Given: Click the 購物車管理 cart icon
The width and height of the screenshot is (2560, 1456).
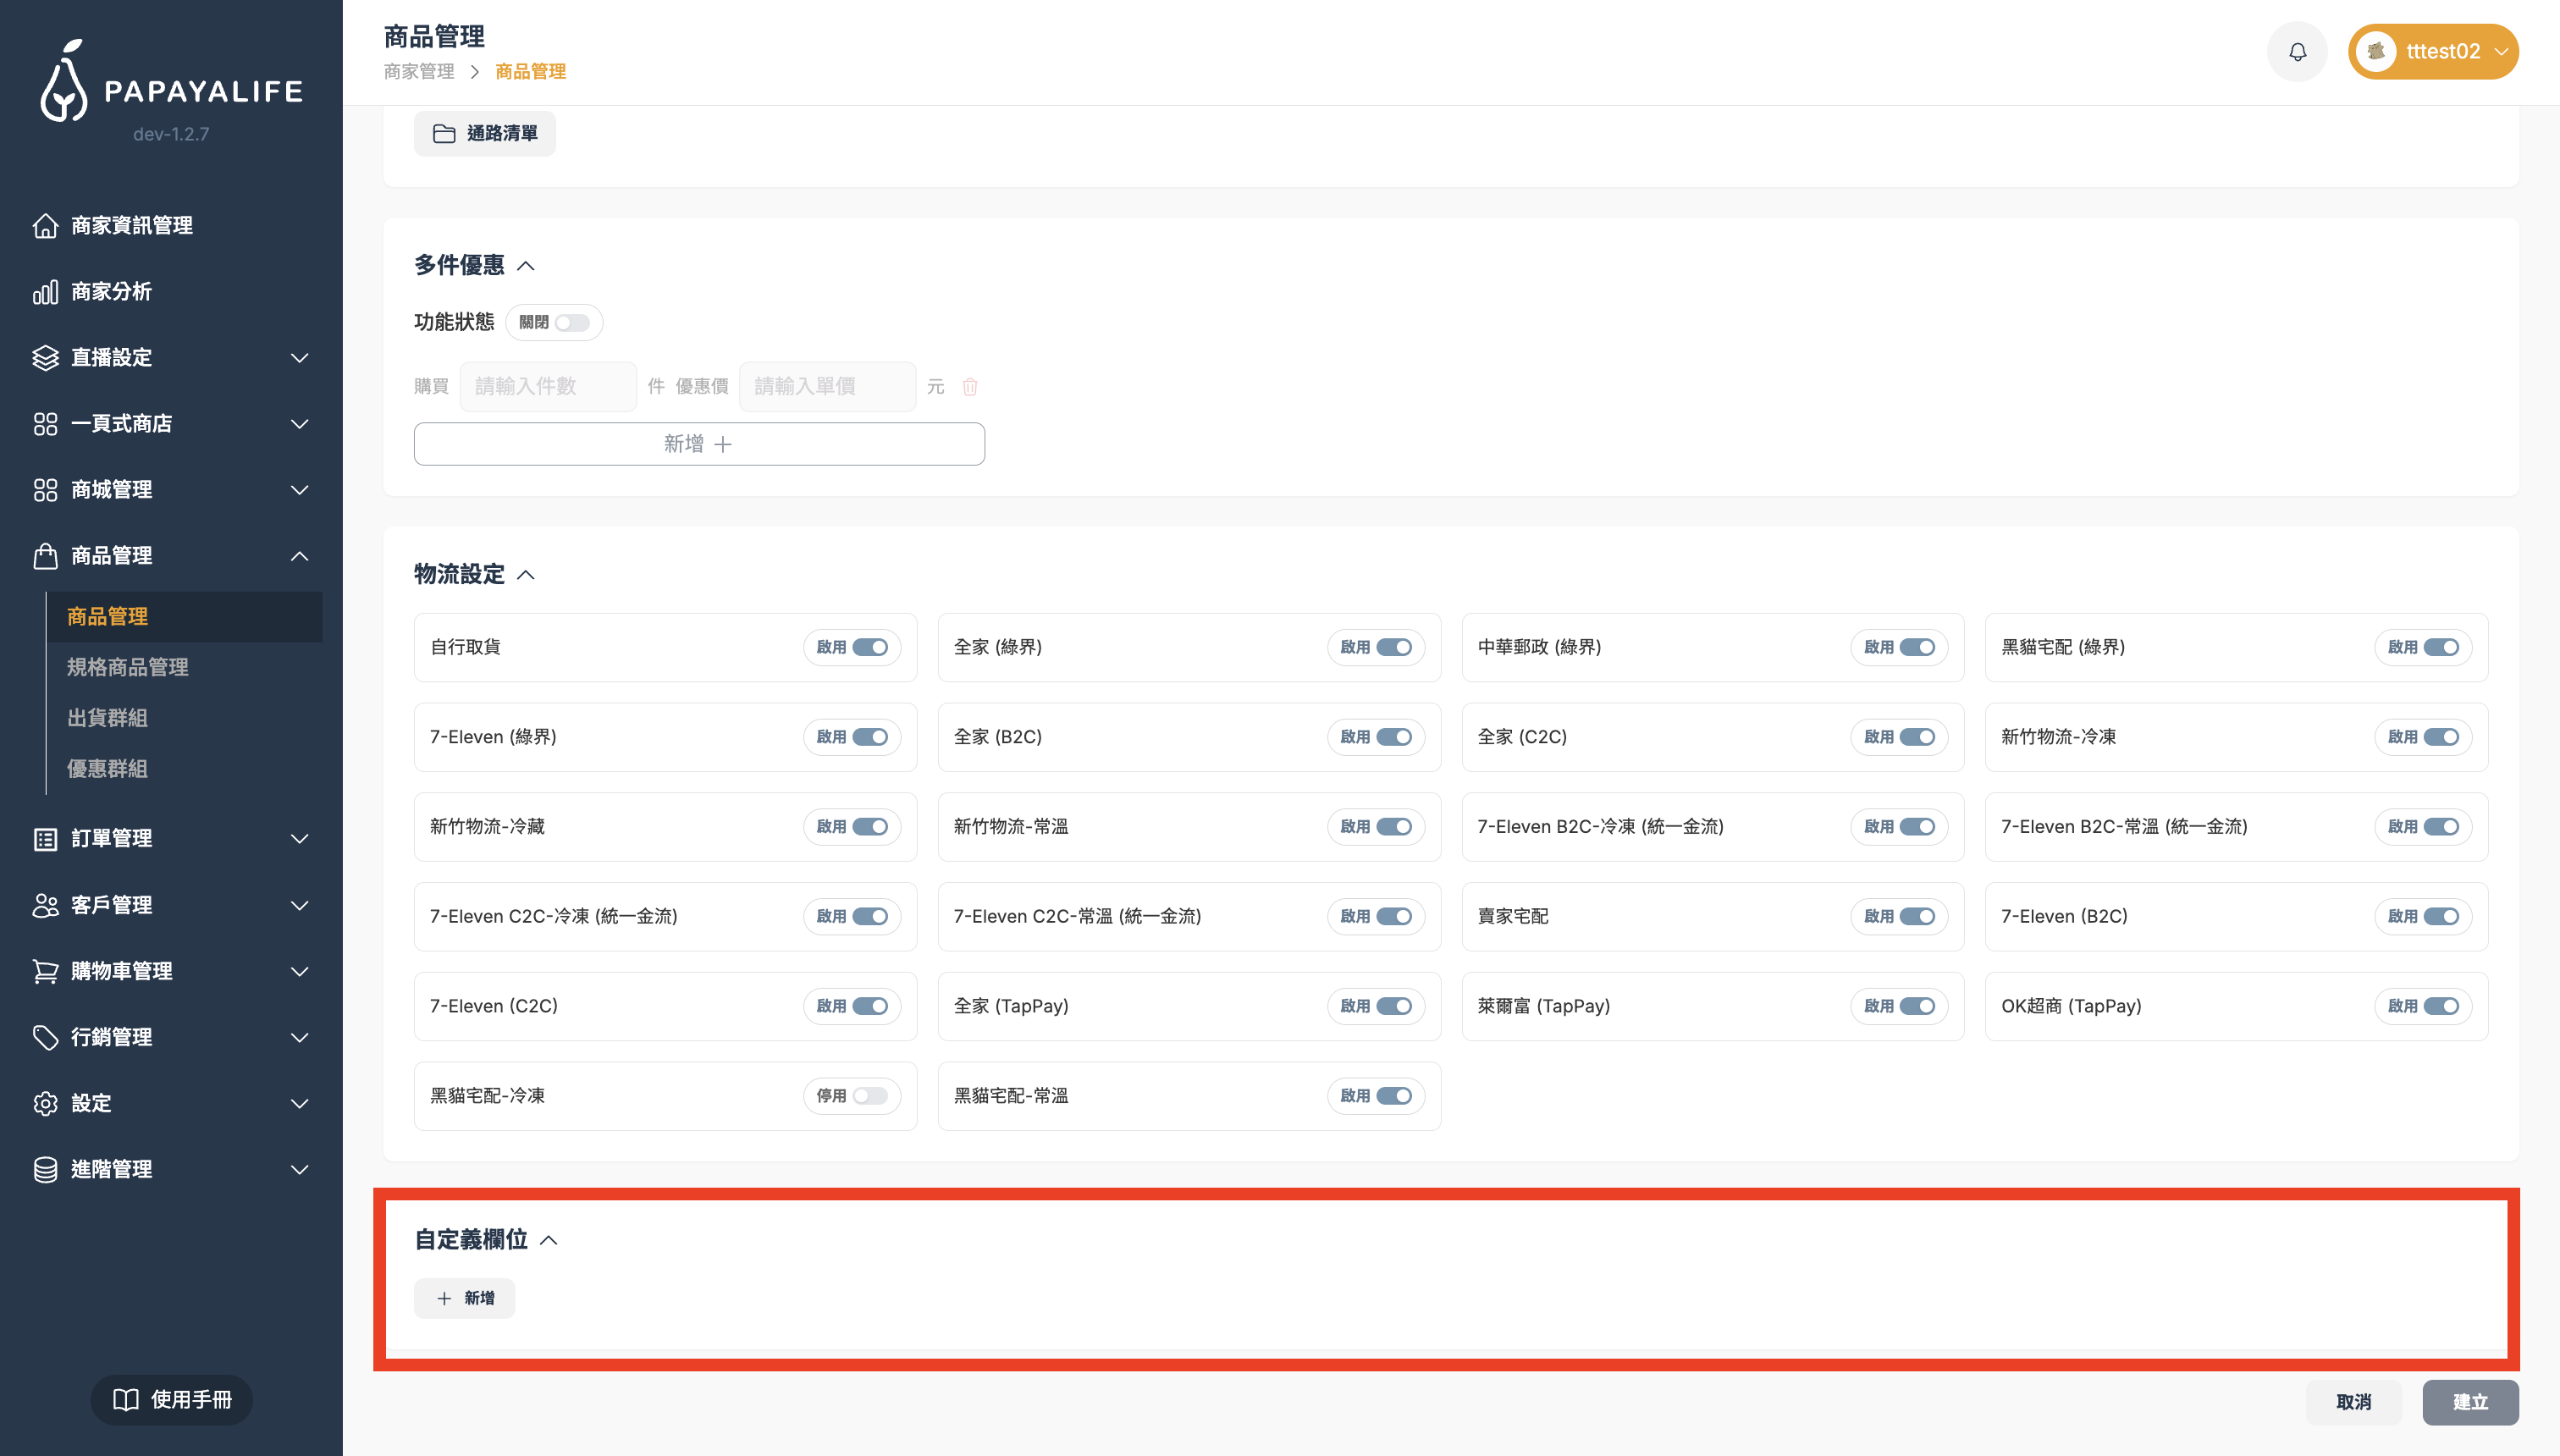Looking at the screenshot, I should (45, 971).
